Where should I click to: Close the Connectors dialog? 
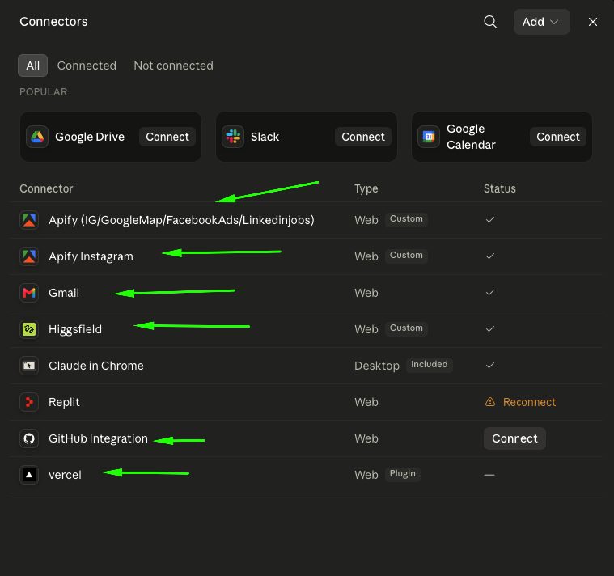click(x=592, y=22)
